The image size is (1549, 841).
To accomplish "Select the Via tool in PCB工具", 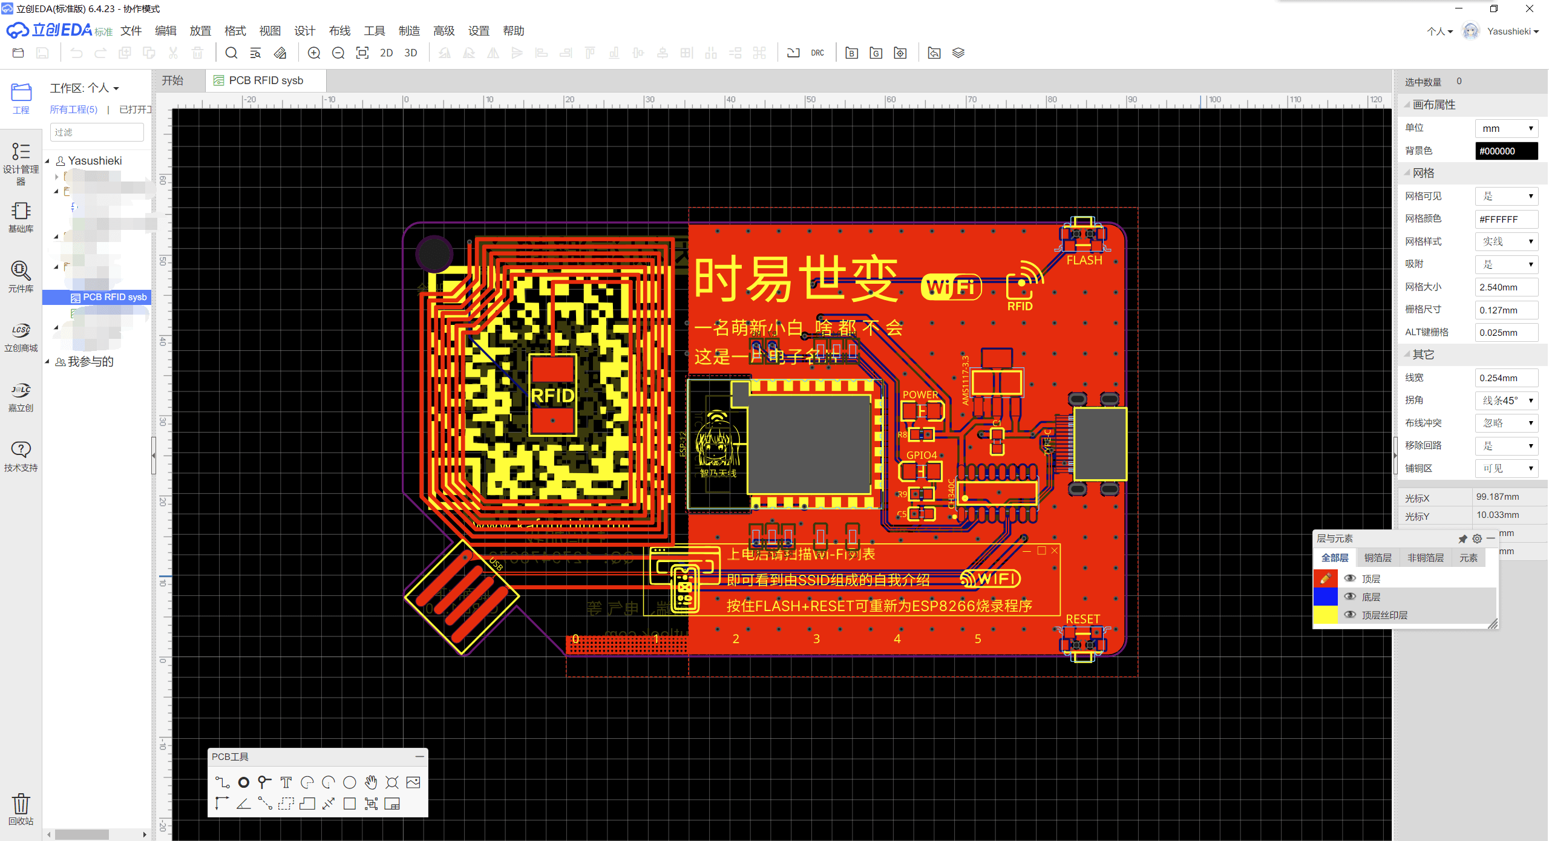I will [264, 782].
